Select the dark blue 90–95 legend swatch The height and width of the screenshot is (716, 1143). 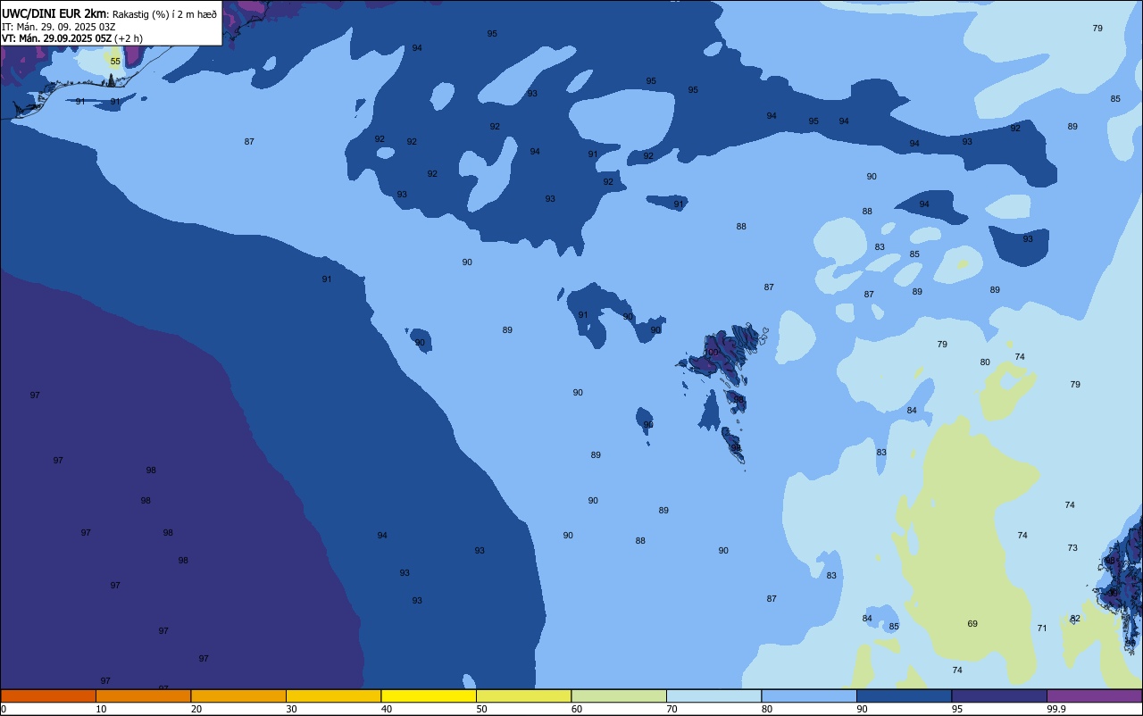pyautogui.click(x=904, y=695)
